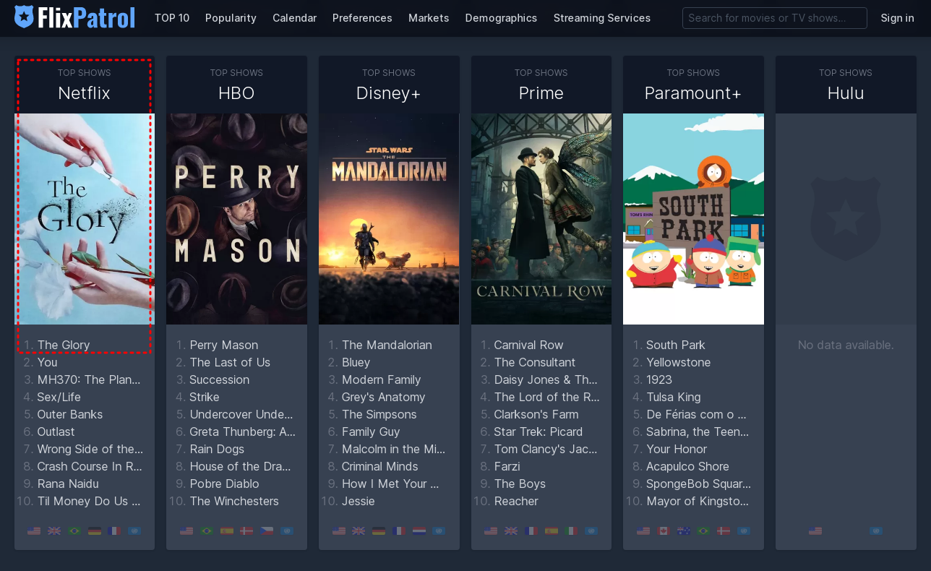Select Canada flag under Paramount+ list
Image resolution: width=931 pixels, height=571 pixels.
664,531
